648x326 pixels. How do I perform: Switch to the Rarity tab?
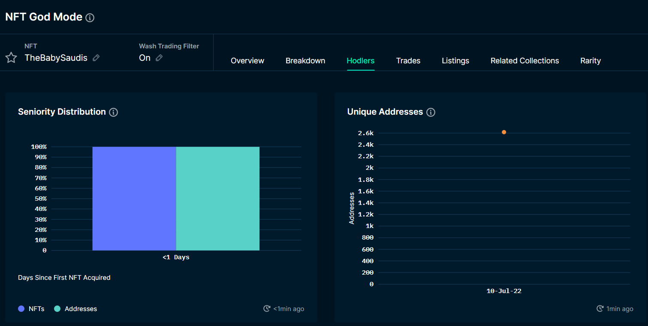(x=591, y=61)
